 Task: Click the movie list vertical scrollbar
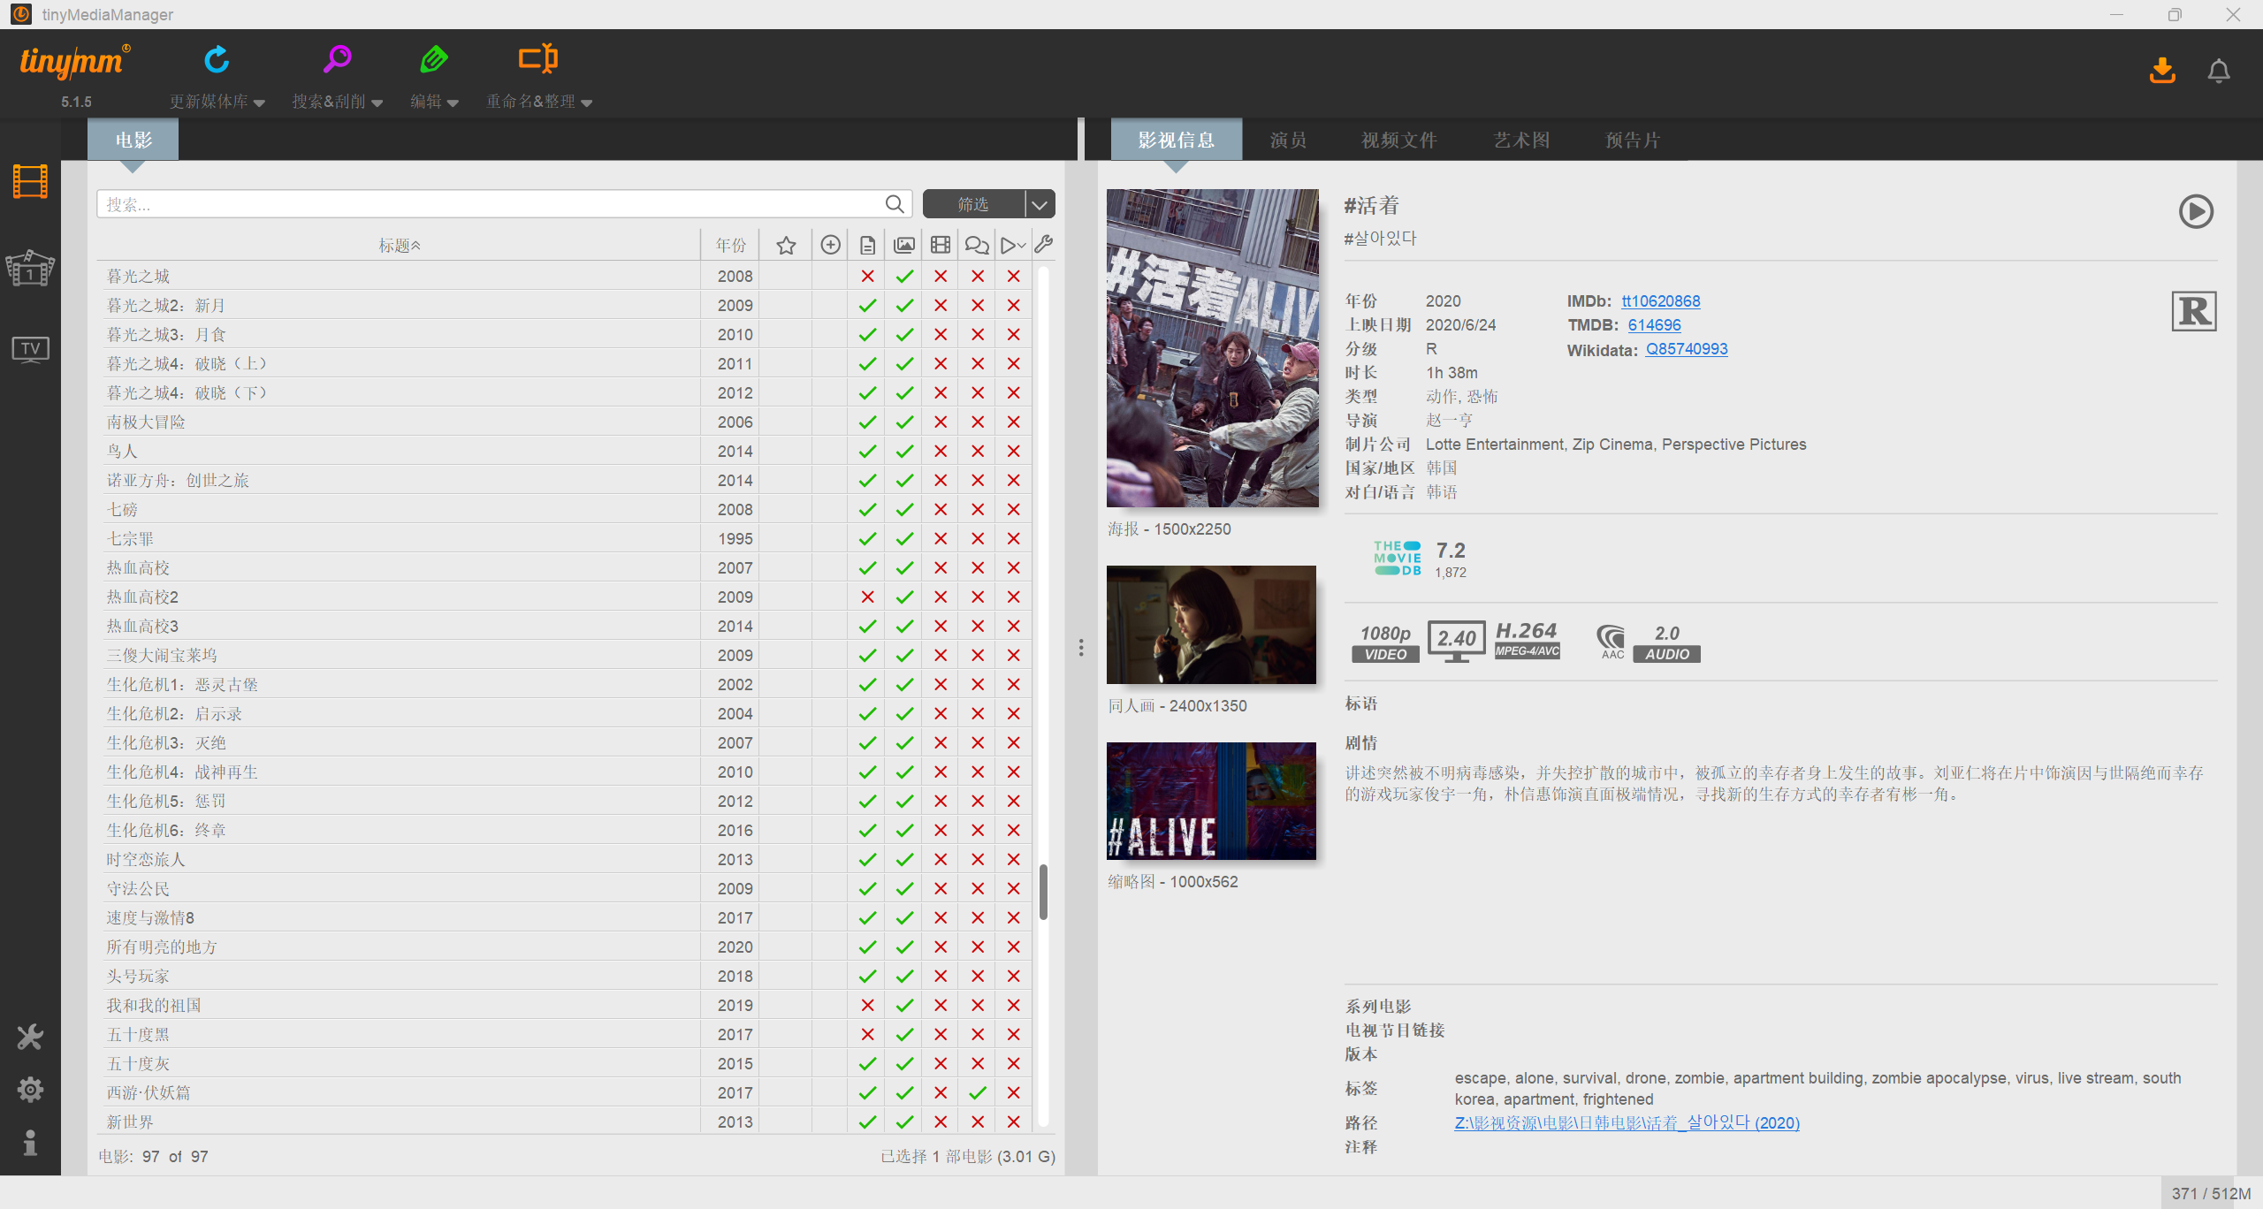coord(1044,893)
